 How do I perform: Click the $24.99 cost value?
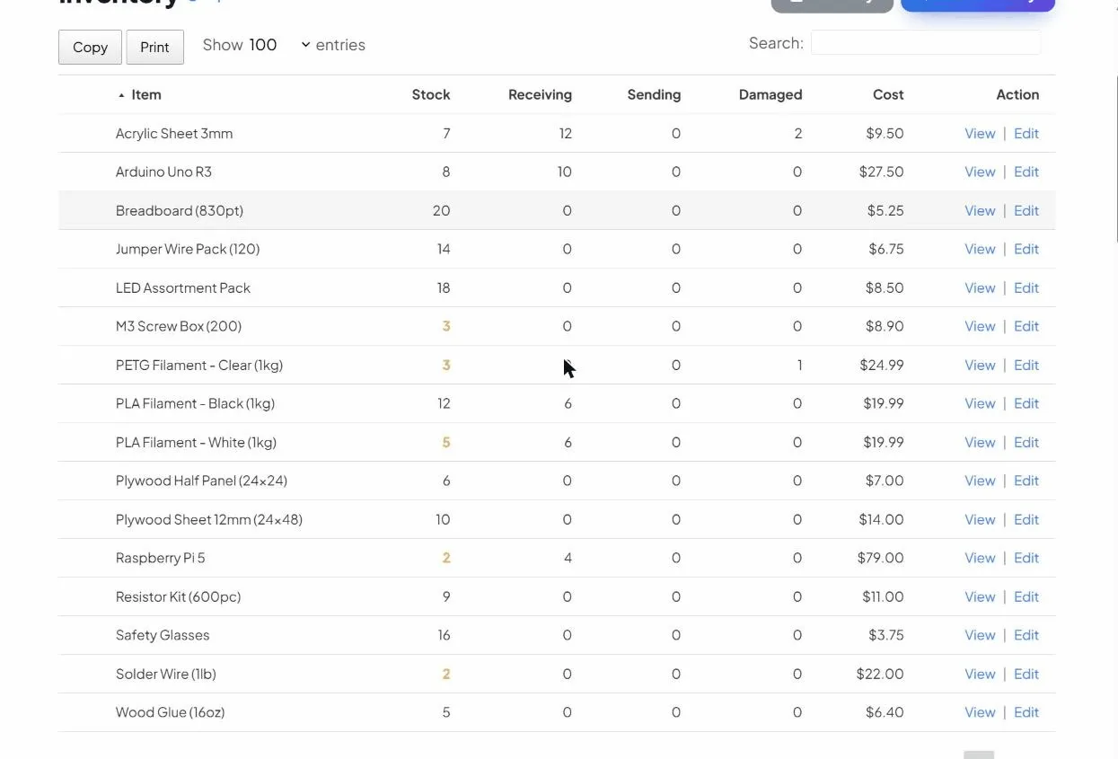pos(882,365)
